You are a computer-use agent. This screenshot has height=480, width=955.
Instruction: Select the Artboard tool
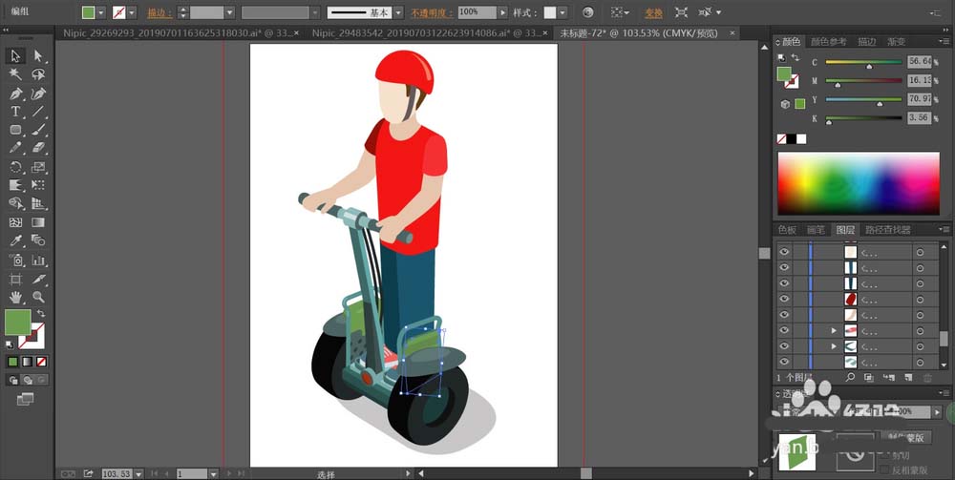tap(15, 280)
